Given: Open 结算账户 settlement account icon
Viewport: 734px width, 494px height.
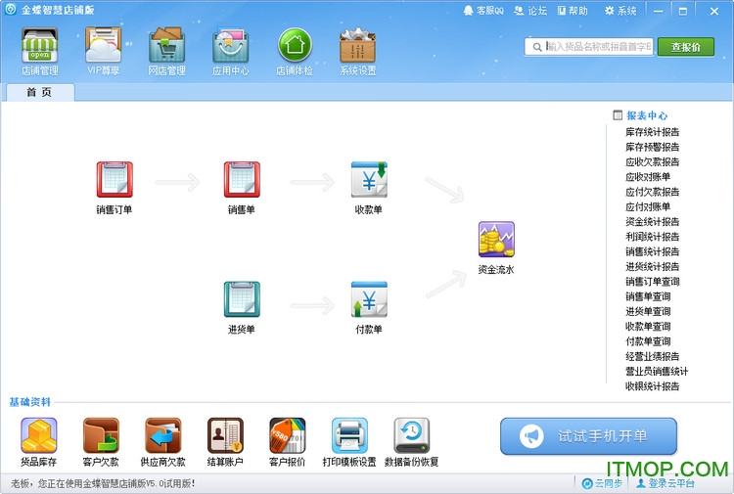Looking at the screenshot, I should click(225, 435).
